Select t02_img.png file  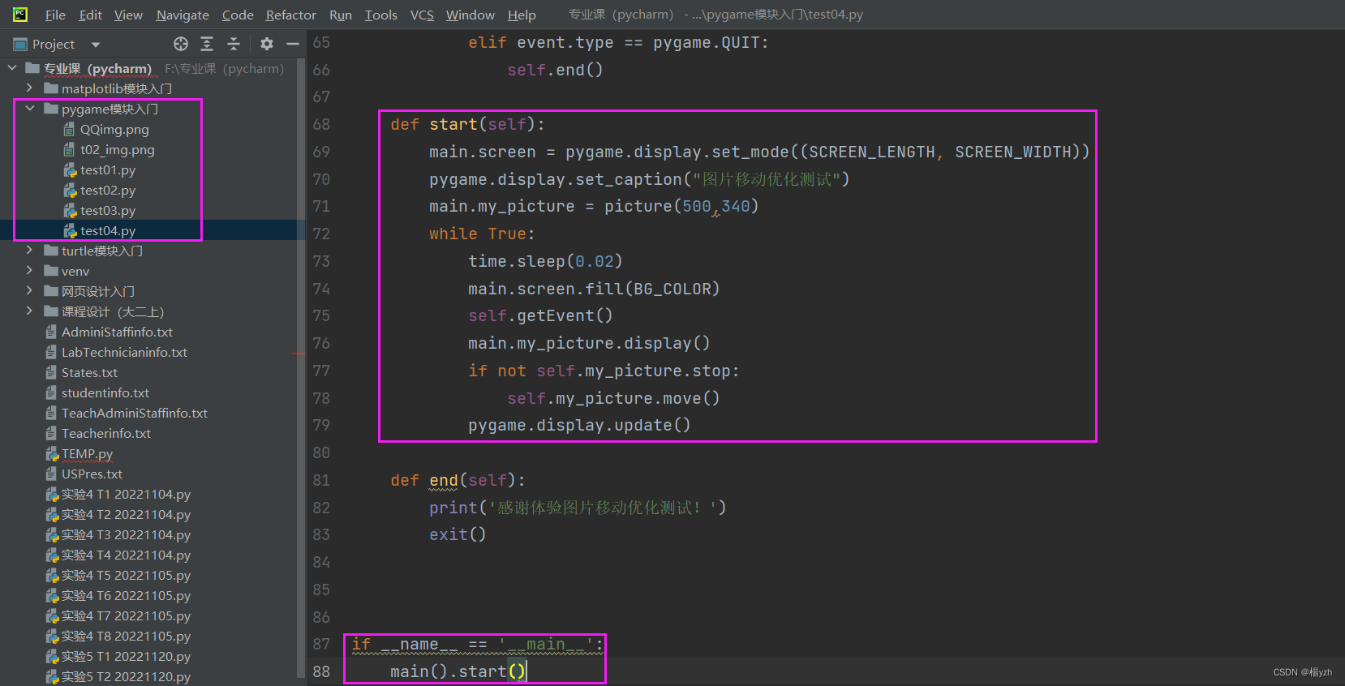[x=117, y=149]
